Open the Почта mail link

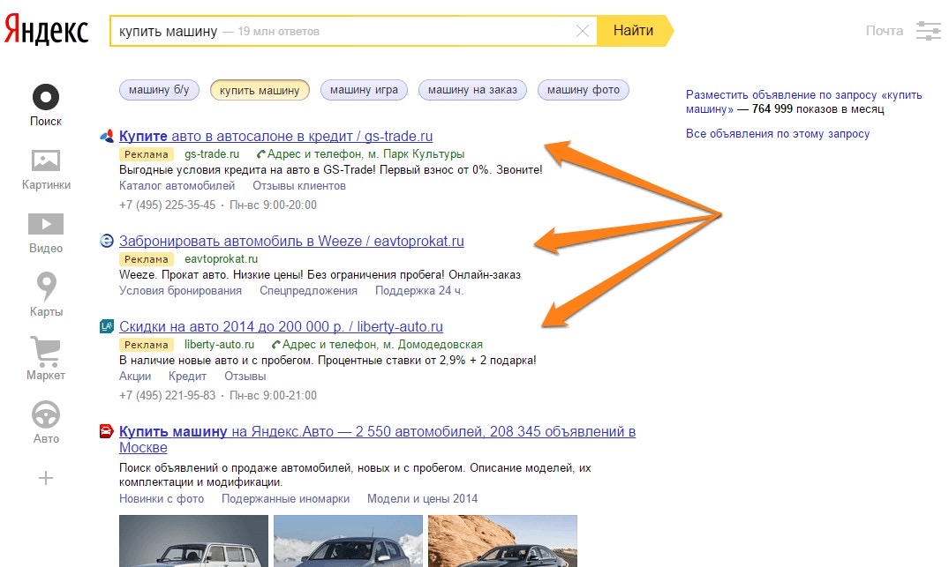tap(884, 31)
